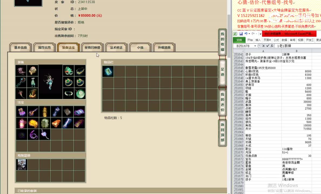Viewport: 321px width, 194px height.
Task: Click the golden skull headgear equipment icon
Action: click(x=32, y=71)
